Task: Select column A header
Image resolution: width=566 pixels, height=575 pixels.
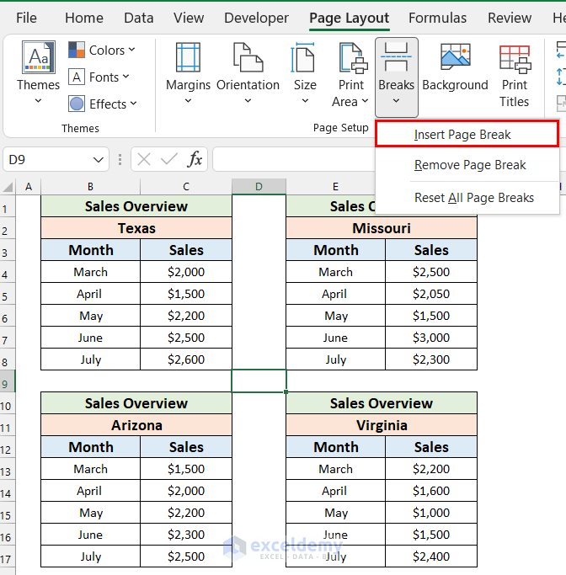Action: 29,187
